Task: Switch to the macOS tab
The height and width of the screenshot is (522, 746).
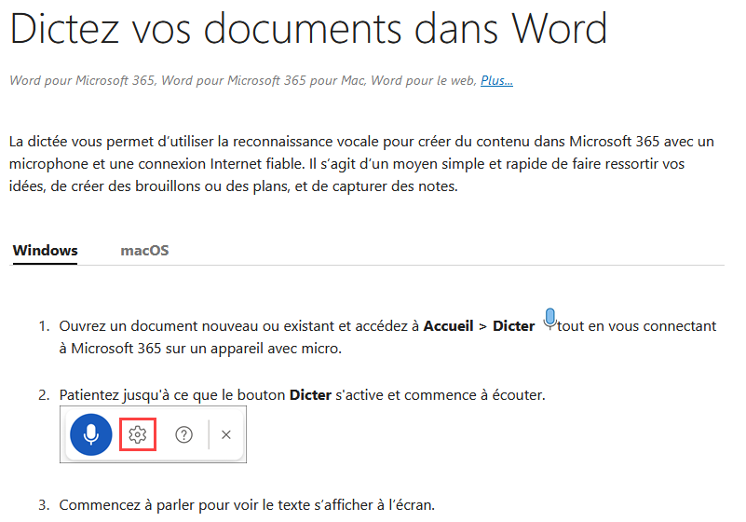Action: pos(144,251)
